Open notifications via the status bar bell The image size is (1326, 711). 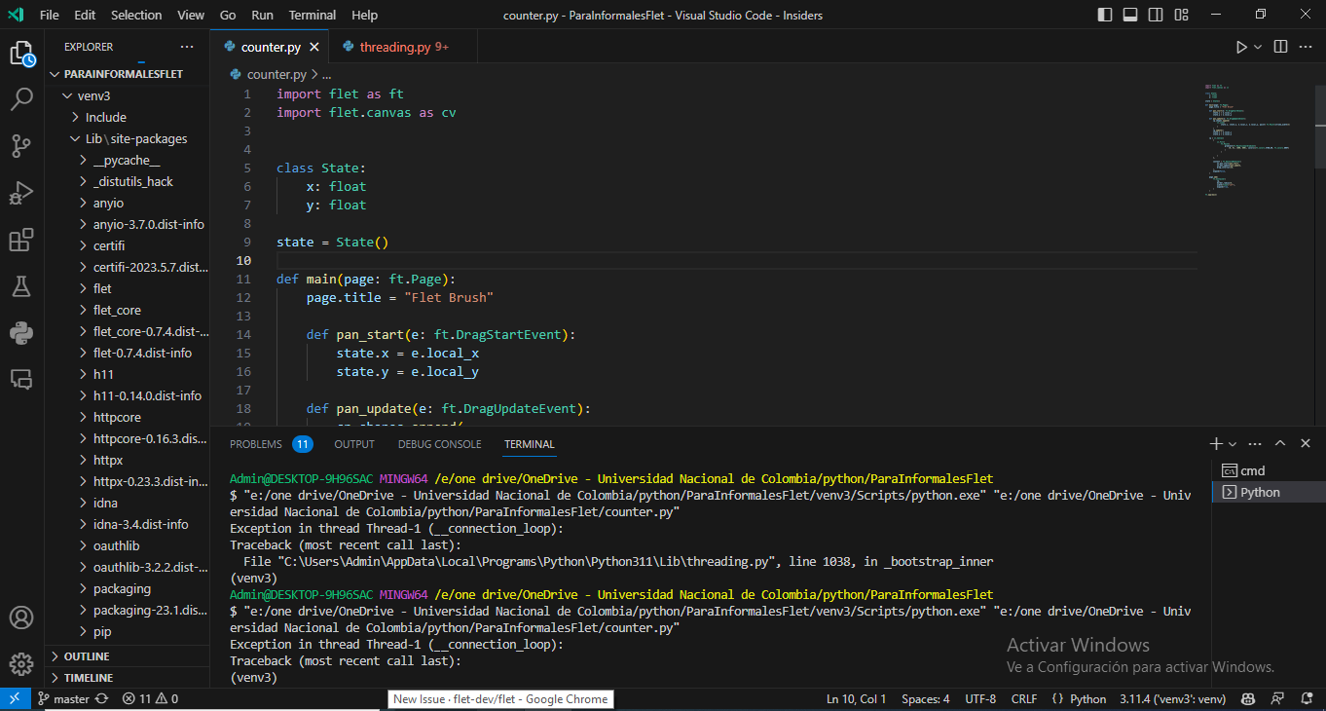click(x=1306, y=698)
